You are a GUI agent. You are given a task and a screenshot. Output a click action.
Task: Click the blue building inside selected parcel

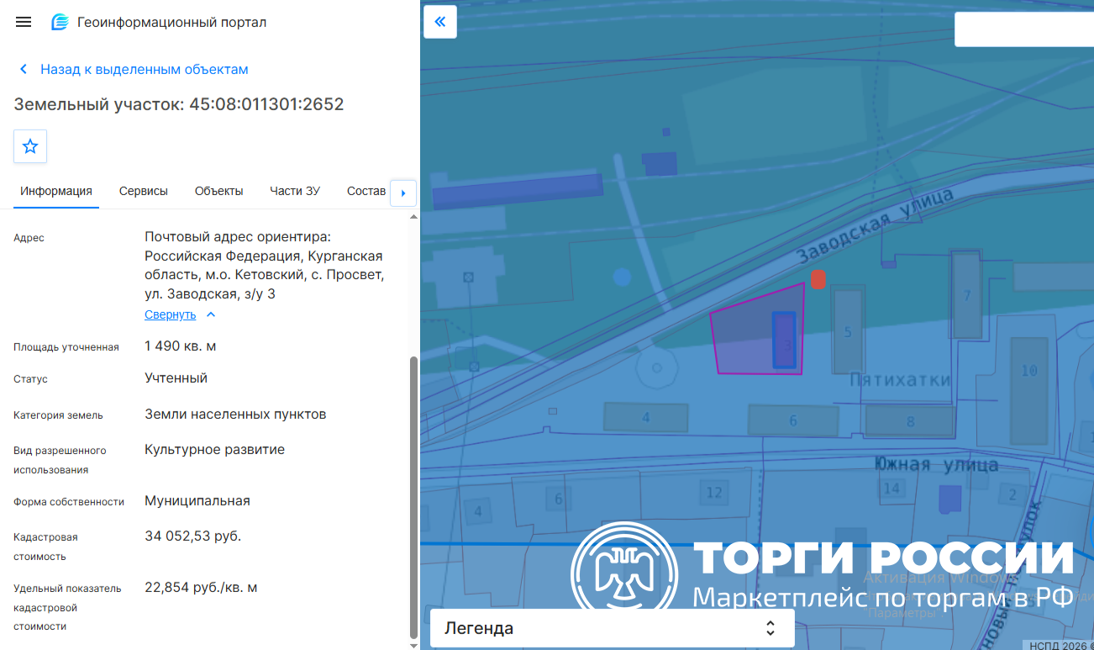click(x=784, y=340)
